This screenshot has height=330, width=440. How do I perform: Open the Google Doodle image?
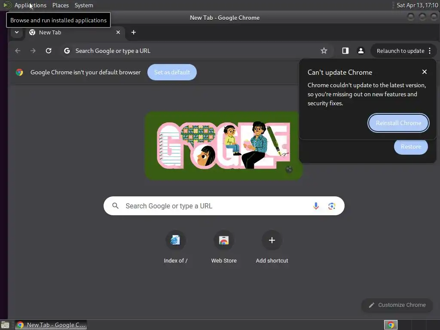(x=223, y=146)
